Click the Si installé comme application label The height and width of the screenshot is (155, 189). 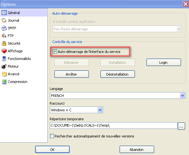(x=74, y=22)
